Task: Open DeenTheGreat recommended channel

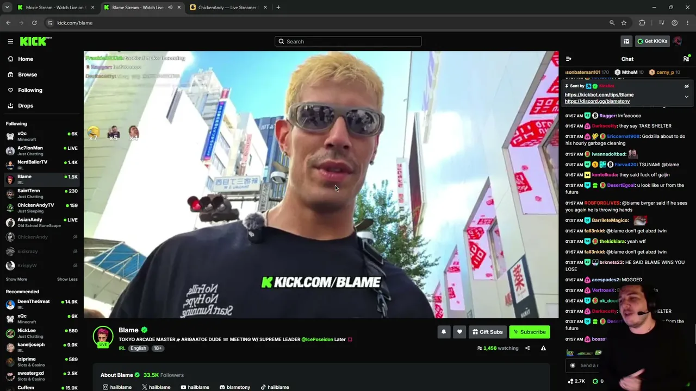Action: (x=42, y=304)
